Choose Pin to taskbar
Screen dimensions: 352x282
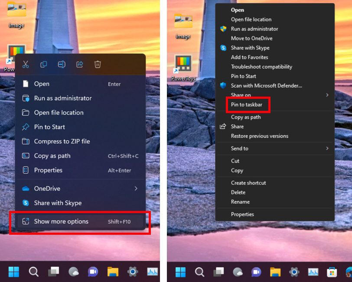tap(246, 105)
